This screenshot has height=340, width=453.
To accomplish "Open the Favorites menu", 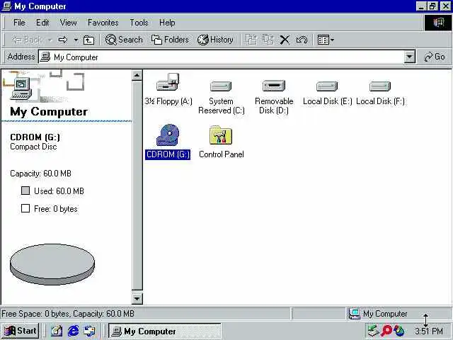I will [103, 23].
